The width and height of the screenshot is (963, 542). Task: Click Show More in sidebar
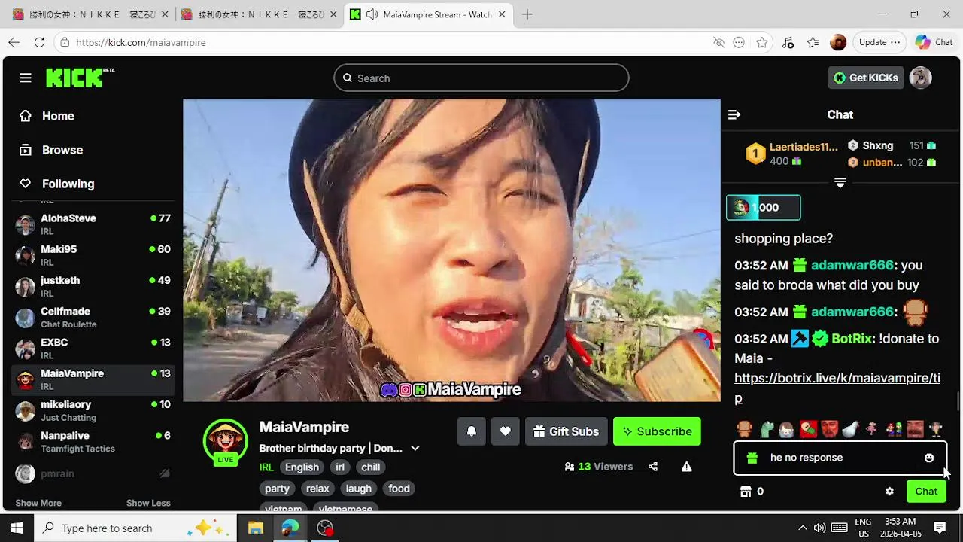38,503
